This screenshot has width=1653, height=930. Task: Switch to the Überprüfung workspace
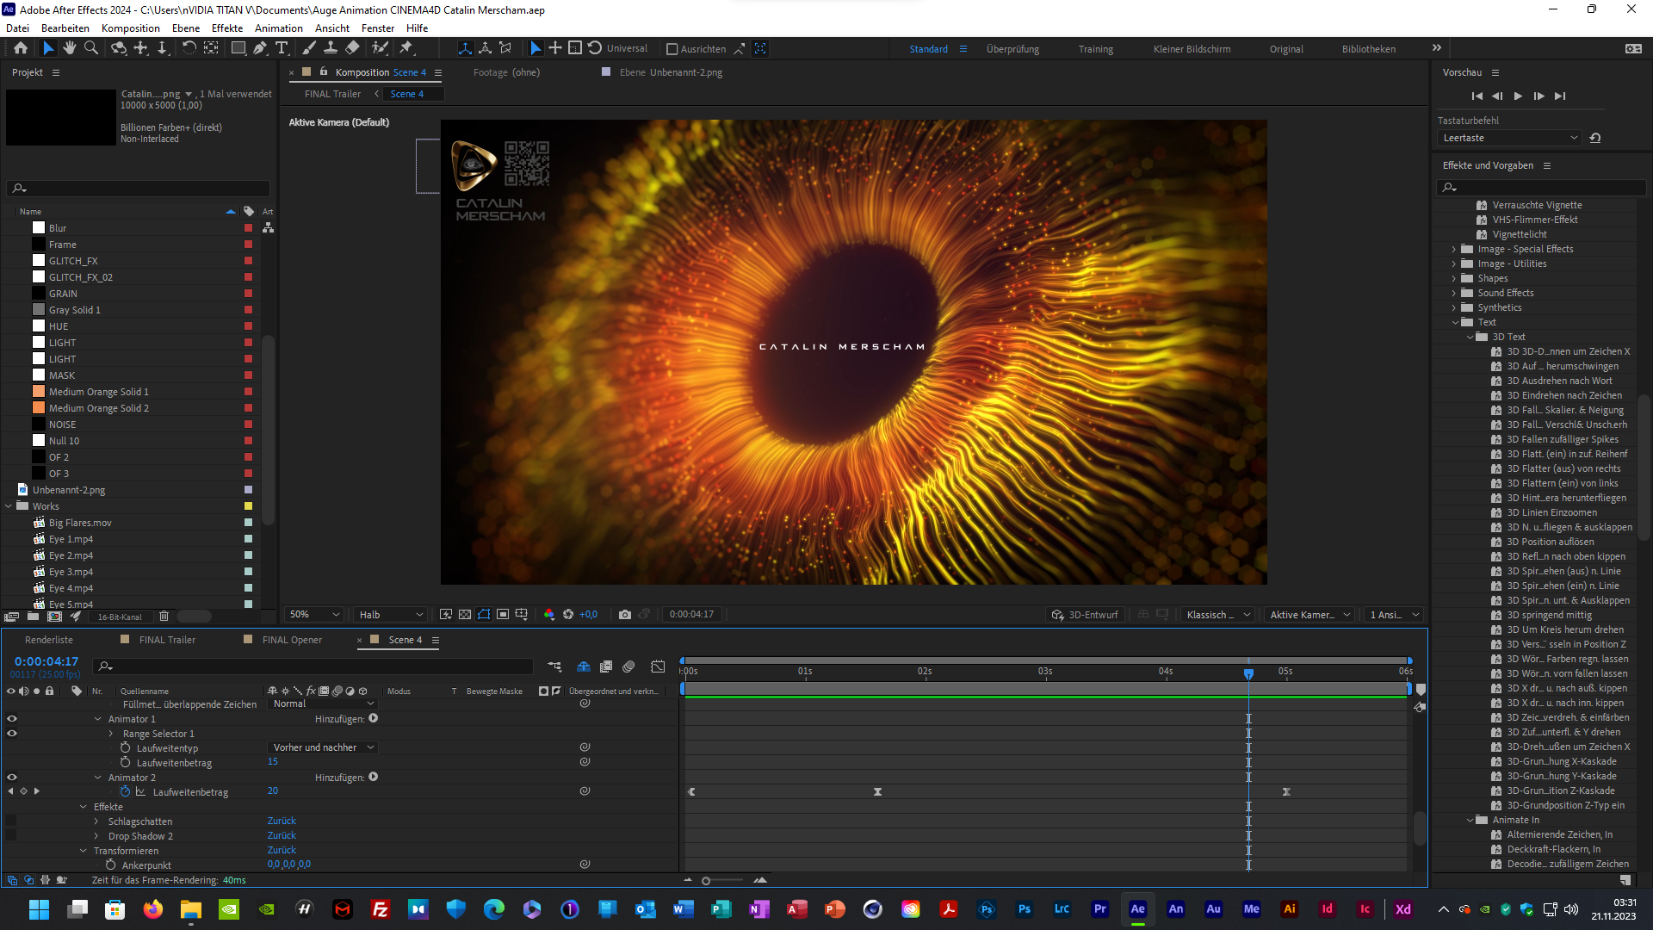pos(1012,49)
